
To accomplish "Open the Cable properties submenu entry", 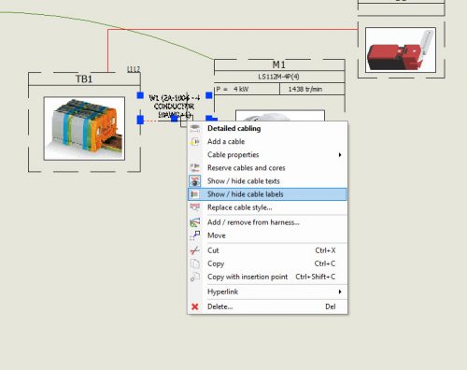I will pos(267,155).
